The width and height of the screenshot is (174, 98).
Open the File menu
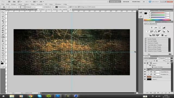pyautogui.click(x=3, y=4)
